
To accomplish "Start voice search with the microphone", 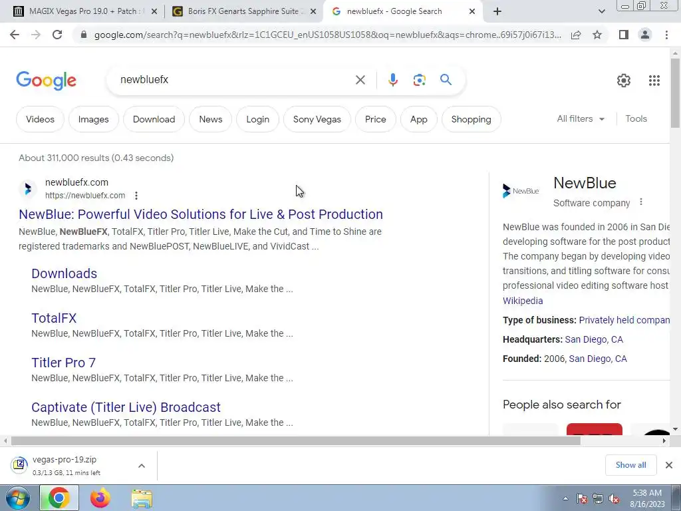I will (x=392, y=80).
